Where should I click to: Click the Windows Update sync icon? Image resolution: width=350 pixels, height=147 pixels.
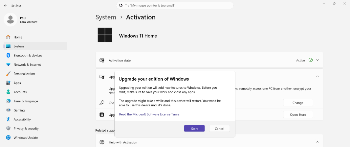point(8,137)
